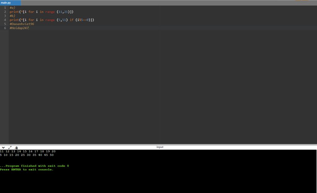
Task: Expand console to fullscreen using the arrows icon
Action: pos(10,148)
